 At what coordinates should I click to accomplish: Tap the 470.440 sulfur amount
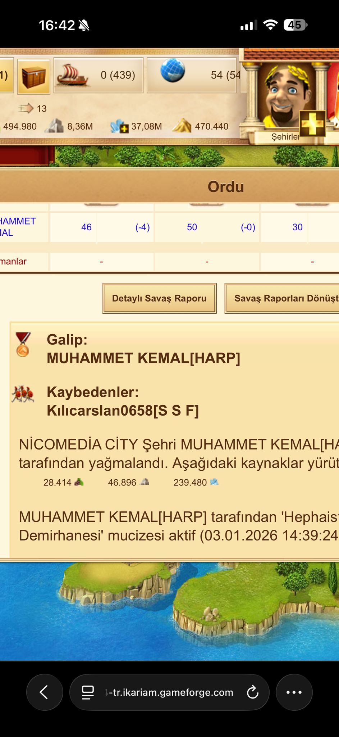point(212,126)
